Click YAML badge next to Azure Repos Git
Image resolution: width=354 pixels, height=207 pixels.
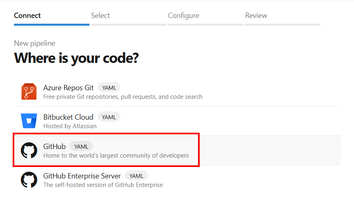click(x=109, y=88)
